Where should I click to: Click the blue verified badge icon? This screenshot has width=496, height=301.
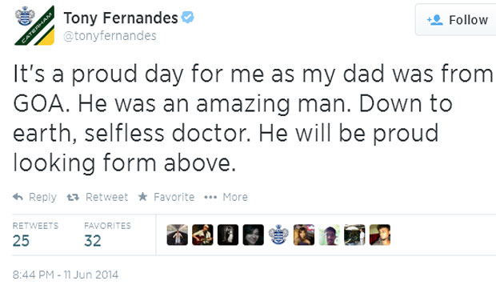tap(187, 17)
